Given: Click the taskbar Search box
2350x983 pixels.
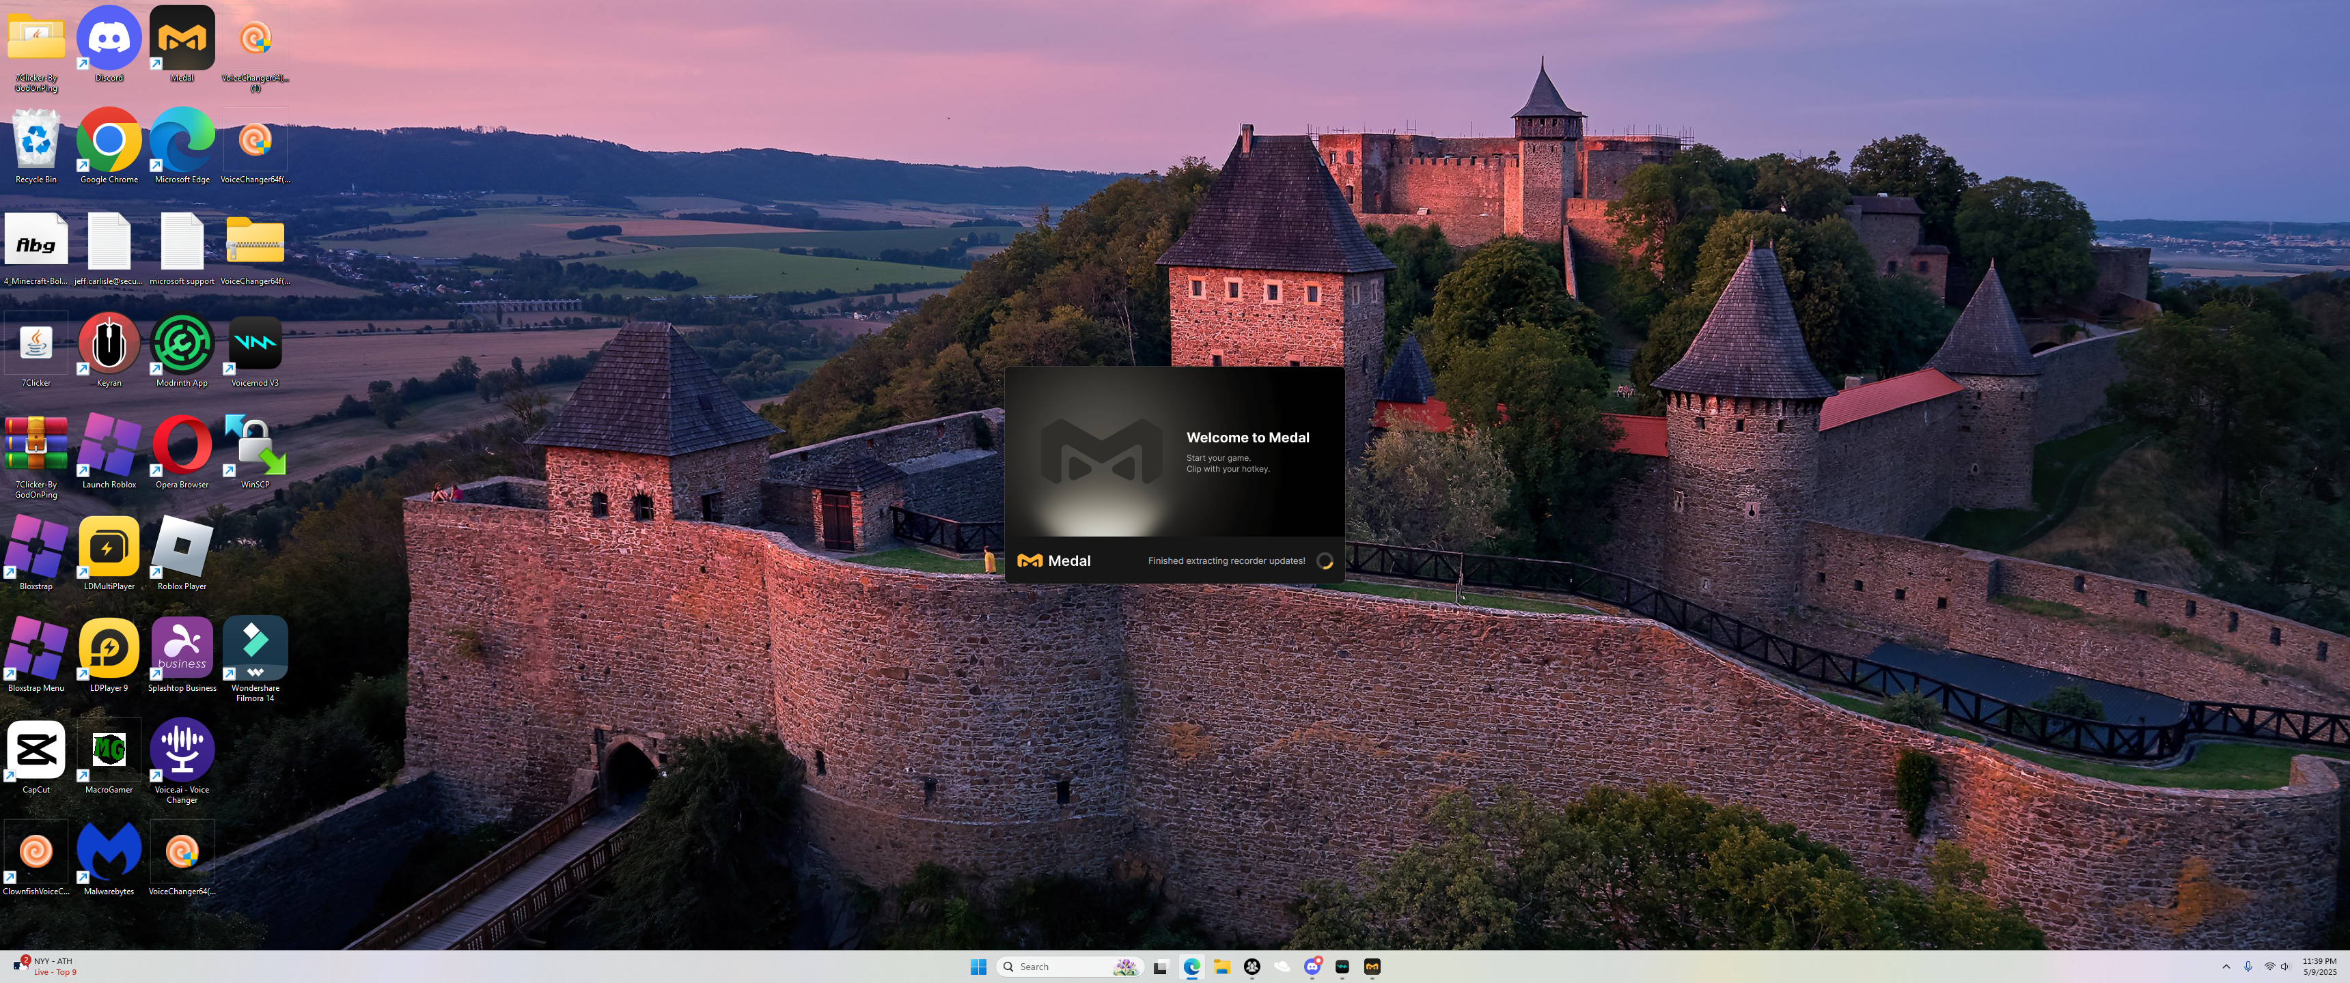Looking at the screenshot, I should click(x=1058, y=967).
